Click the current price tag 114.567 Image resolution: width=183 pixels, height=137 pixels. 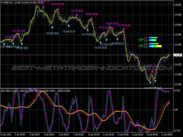click(x=178, y=55)
